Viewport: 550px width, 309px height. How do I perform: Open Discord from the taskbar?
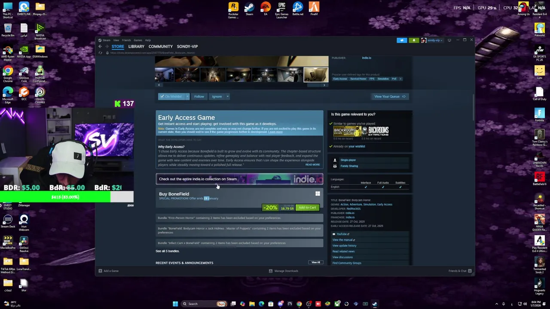coord(280,304)
